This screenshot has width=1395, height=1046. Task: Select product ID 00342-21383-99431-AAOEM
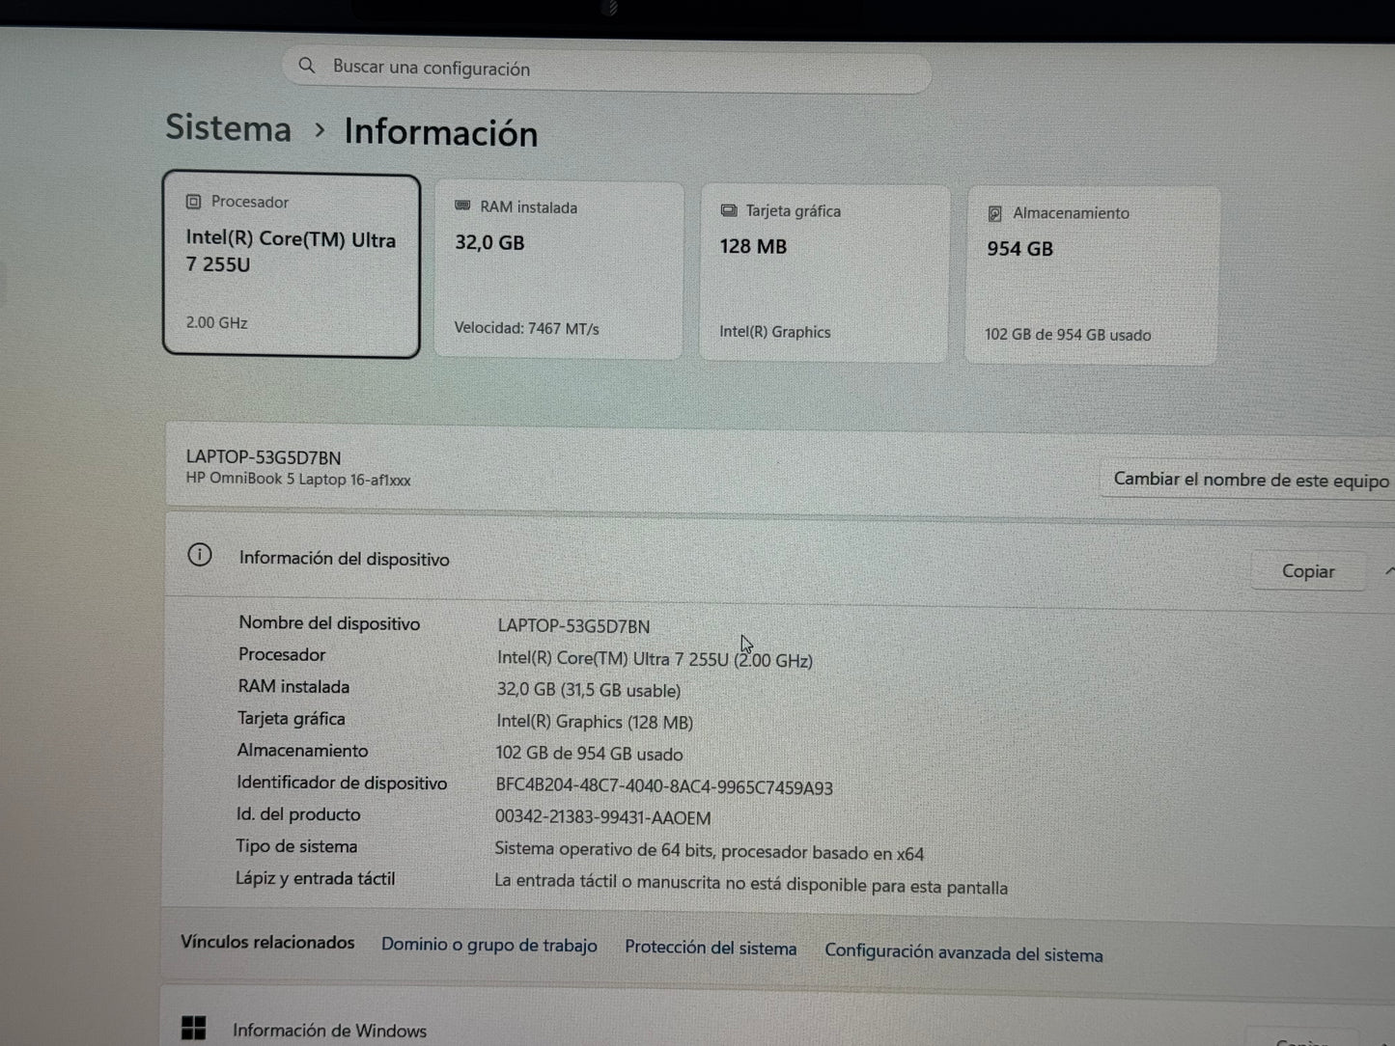pos(603,817)
